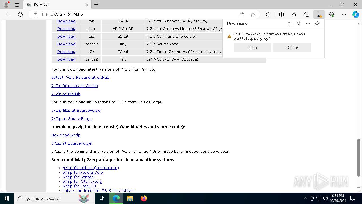Open Latest 7-Zip Release at GitHub

[x=80, y=78]
